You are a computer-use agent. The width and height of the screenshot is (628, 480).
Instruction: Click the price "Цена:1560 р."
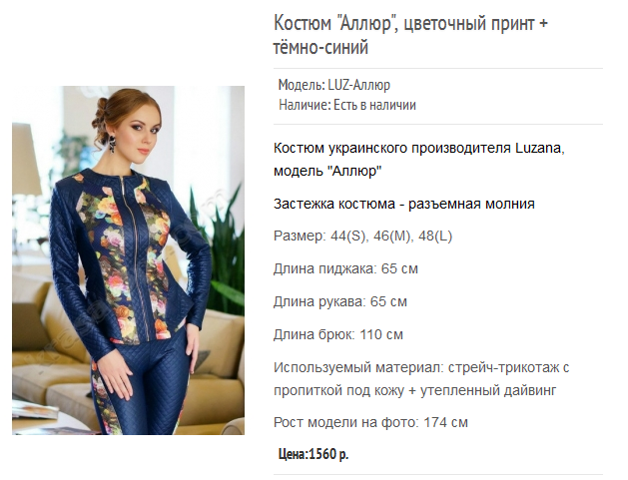pyautogui.click(x=314, y=454)
